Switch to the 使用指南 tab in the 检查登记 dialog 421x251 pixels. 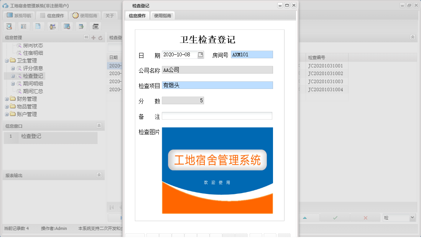[x=163, y=16]
